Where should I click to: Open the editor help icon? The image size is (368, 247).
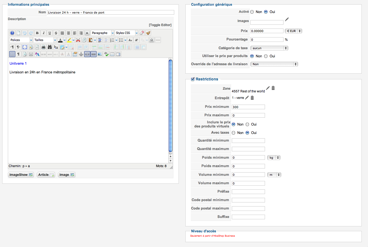click(x=12, y=33)
